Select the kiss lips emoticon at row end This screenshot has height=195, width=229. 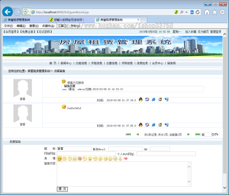click(x=125, y=159)
